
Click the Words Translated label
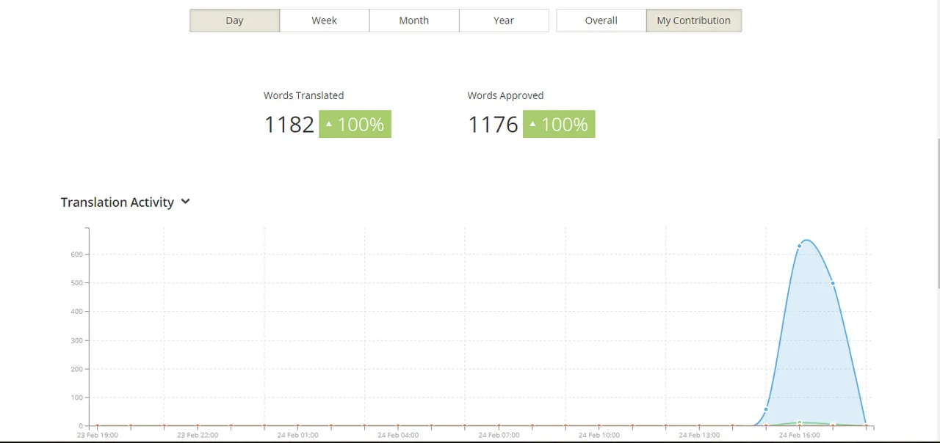304,95
